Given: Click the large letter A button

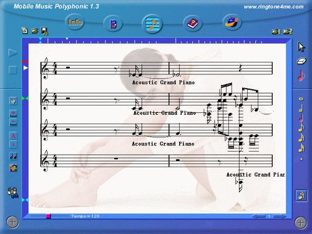Looking at the screenshot, I should pos(13,136).
